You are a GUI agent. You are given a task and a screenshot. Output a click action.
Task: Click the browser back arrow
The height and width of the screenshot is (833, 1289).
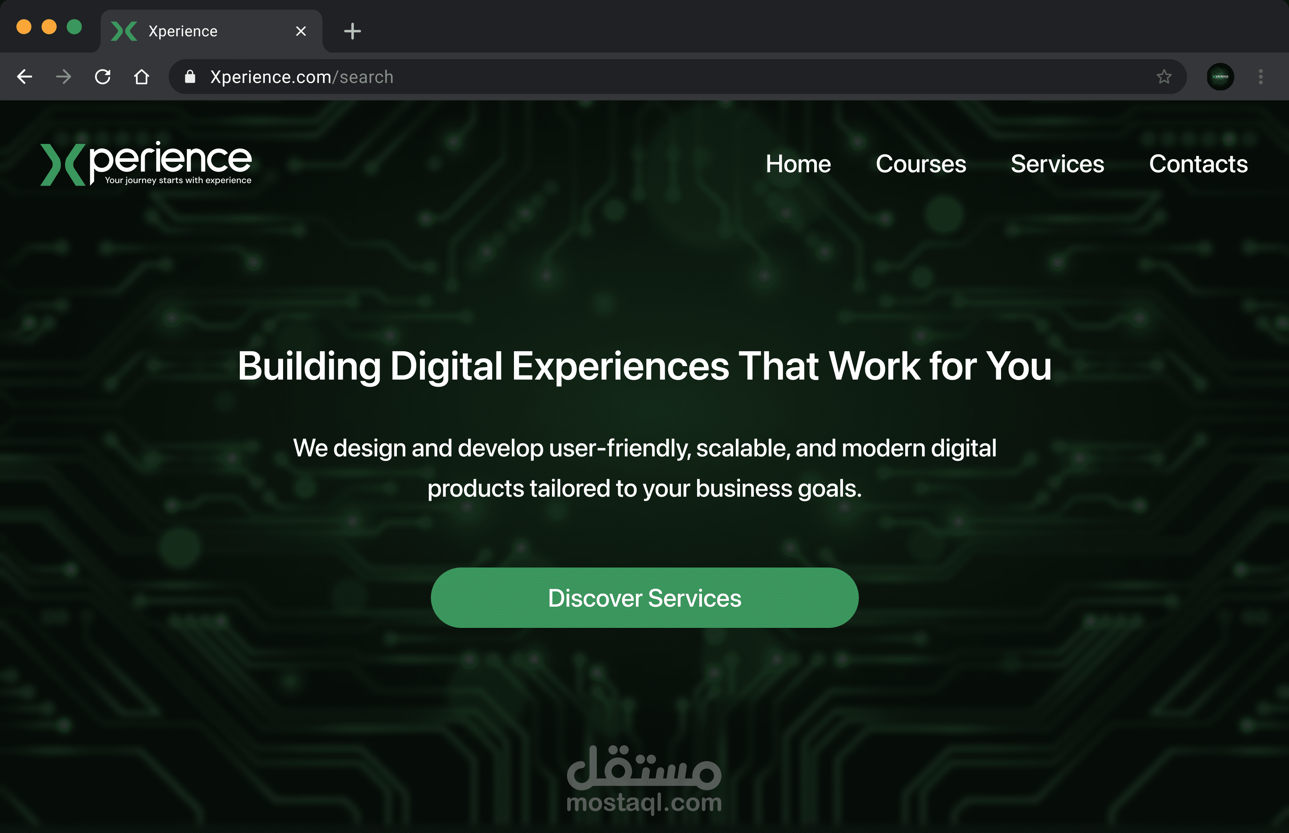[24, 77]
